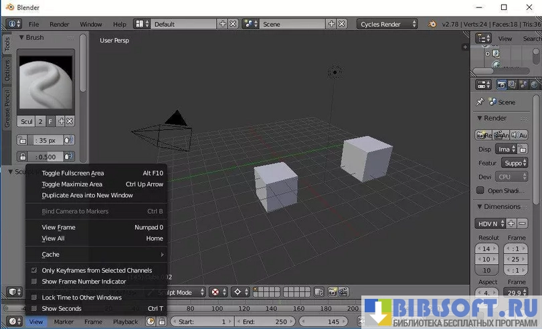542x329 pixels.
Task: Remove the scene with the X icon
Action: click(342, 24)
